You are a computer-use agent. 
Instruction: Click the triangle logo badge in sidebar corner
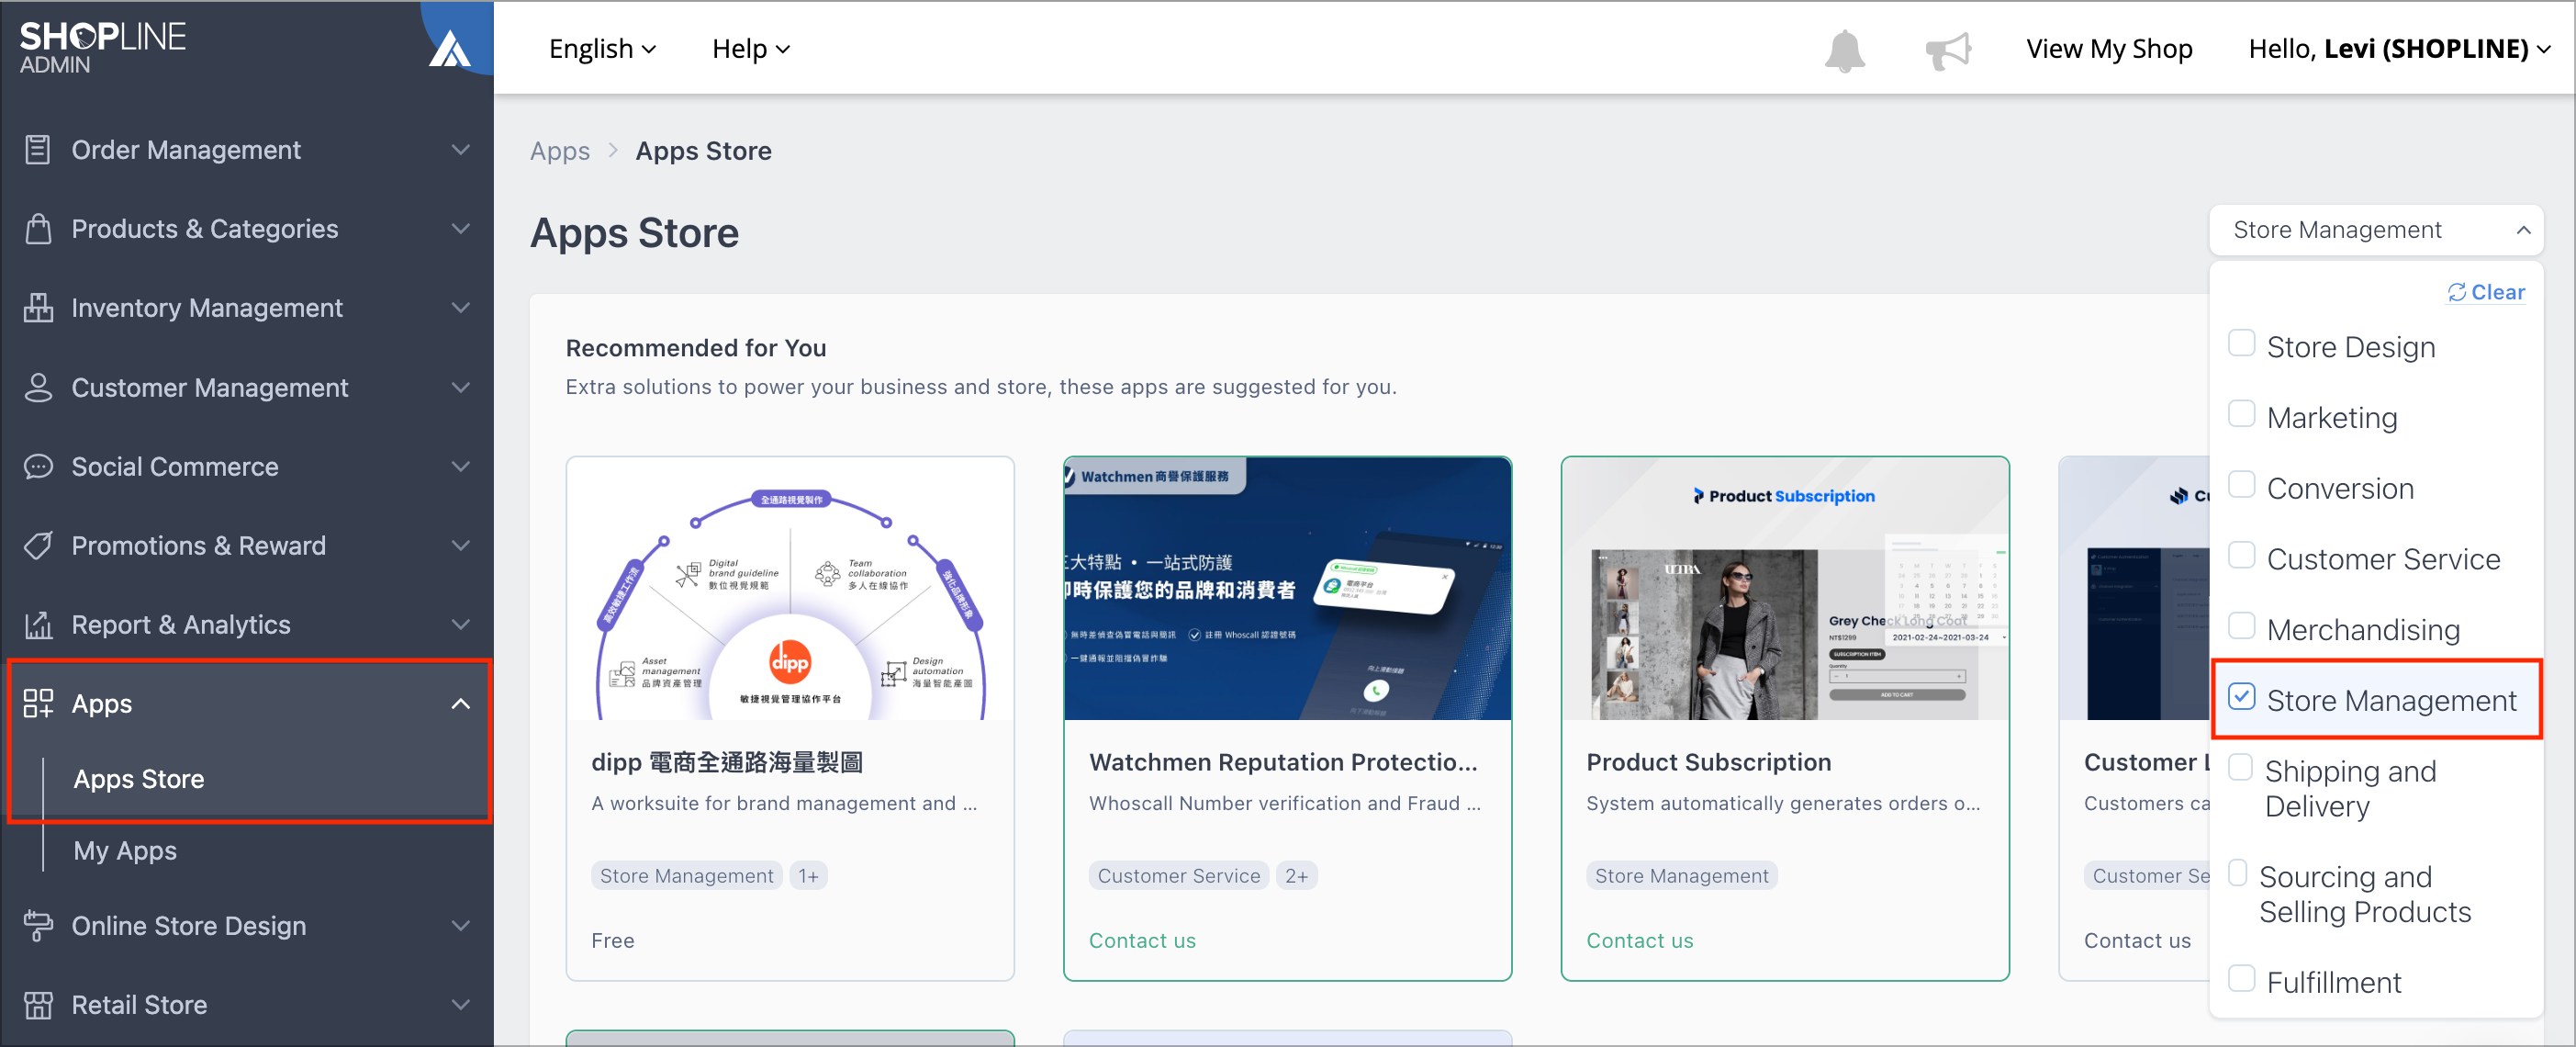449,48
